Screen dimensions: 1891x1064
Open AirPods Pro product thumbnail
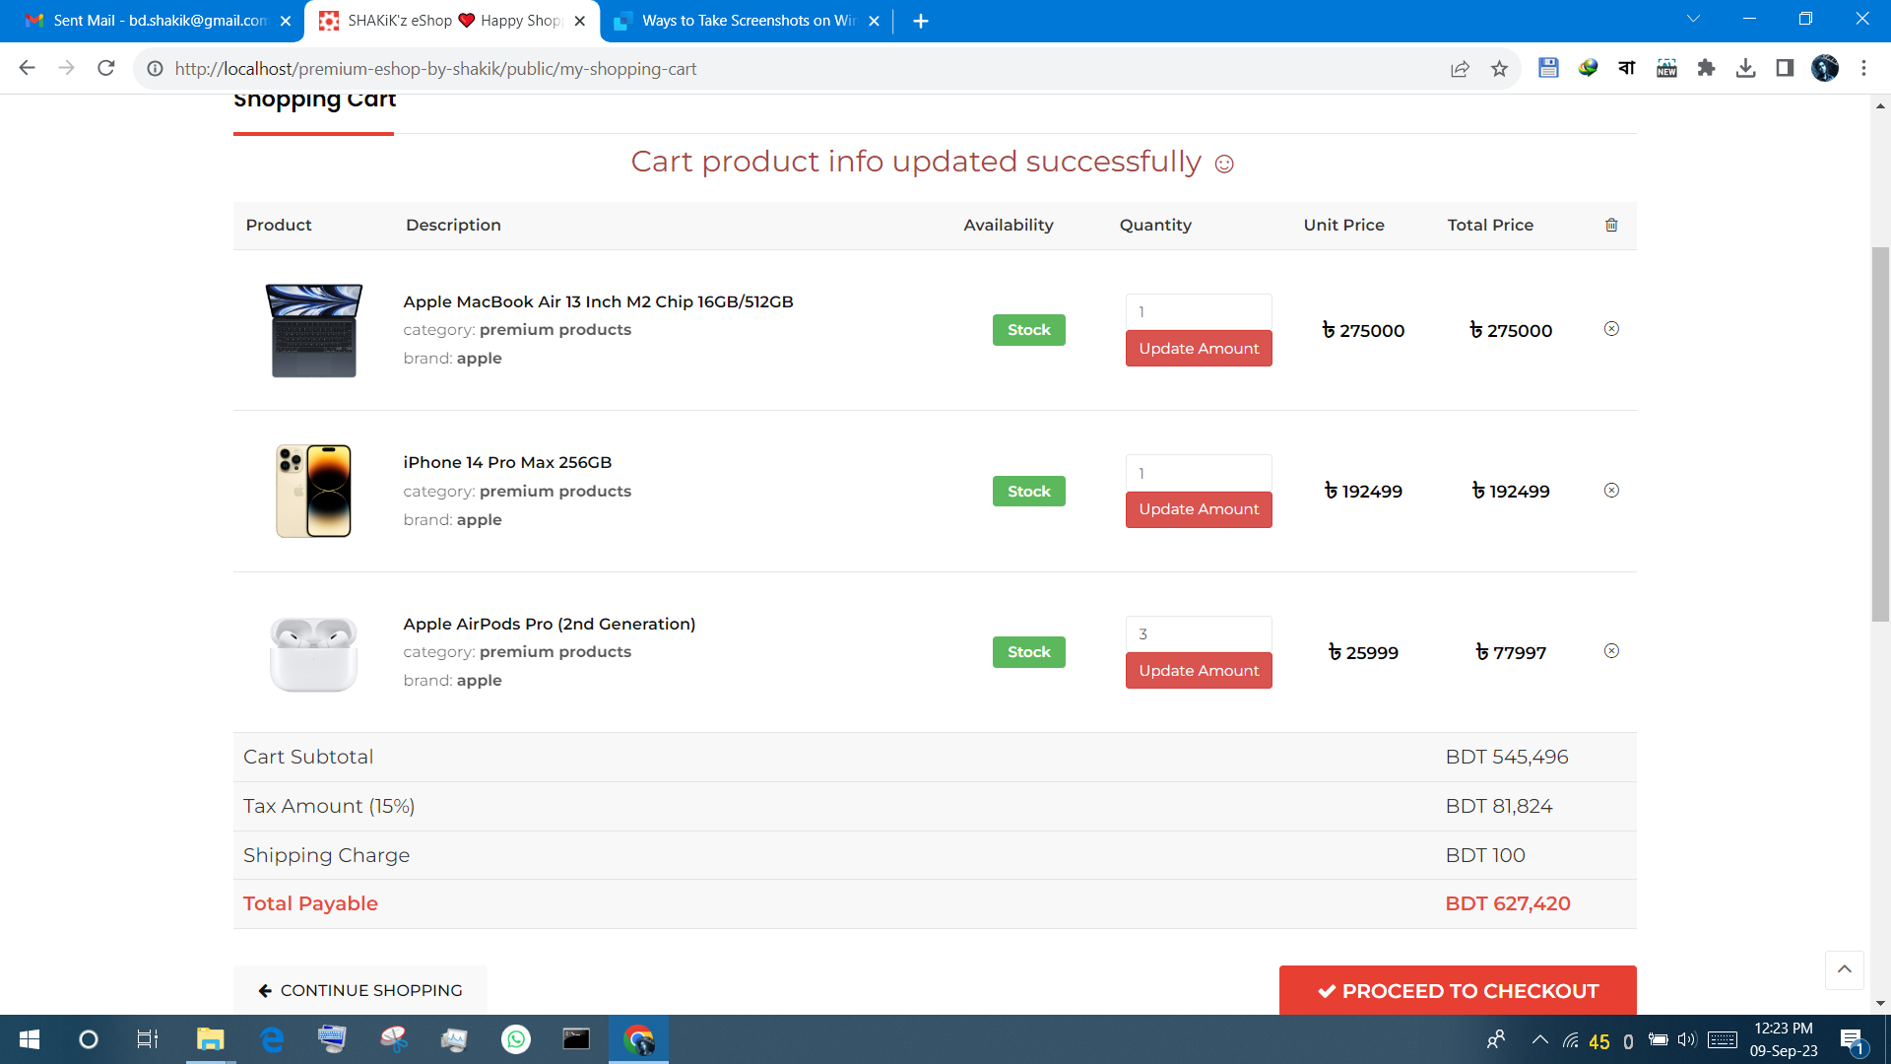[x=314, y=653]
